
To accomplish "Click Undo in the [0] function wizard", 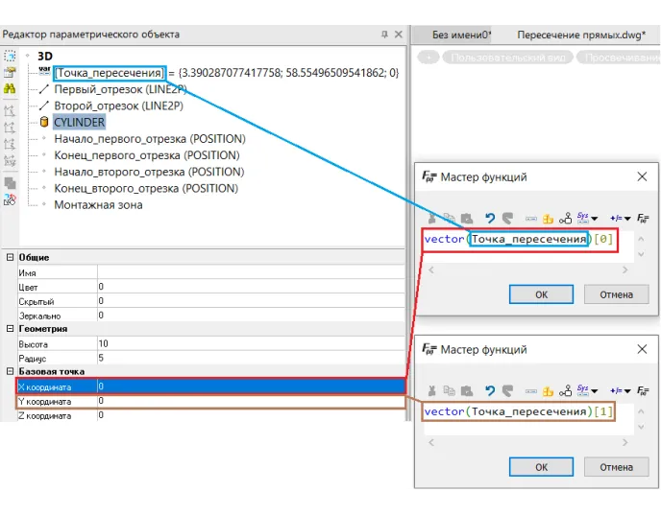I will tap(489, 218).
